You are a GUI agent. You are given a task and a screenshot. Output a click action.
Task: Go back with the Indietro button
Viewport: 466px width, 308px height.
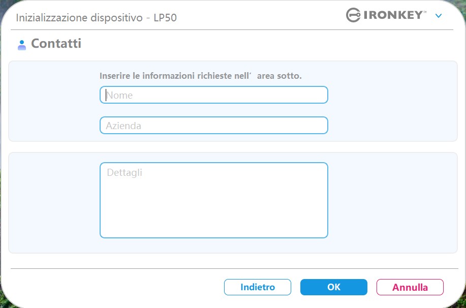point(257,287)
